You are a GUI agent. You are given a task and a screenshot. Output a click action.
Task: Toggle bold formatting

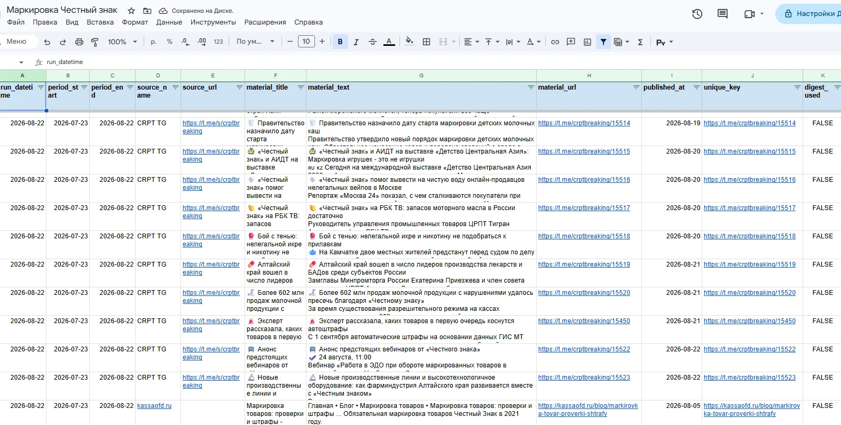[340, 42]
